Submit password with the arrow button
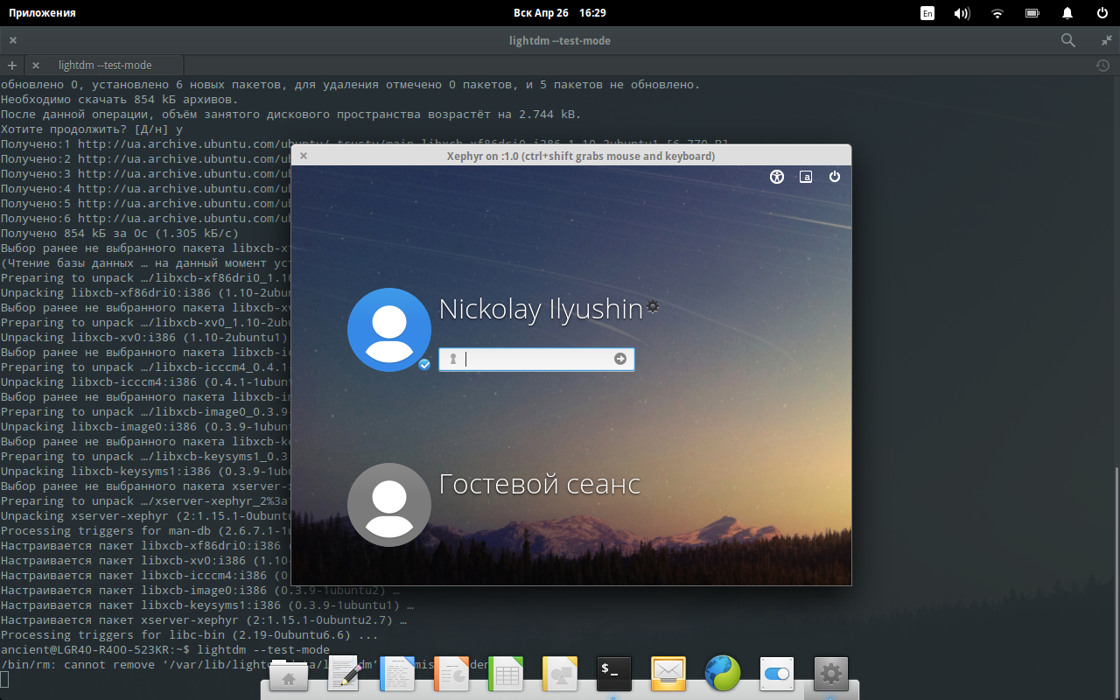The height and width of the screenshot is (700, 1120). pyautogui.click(x=620, y=359)
